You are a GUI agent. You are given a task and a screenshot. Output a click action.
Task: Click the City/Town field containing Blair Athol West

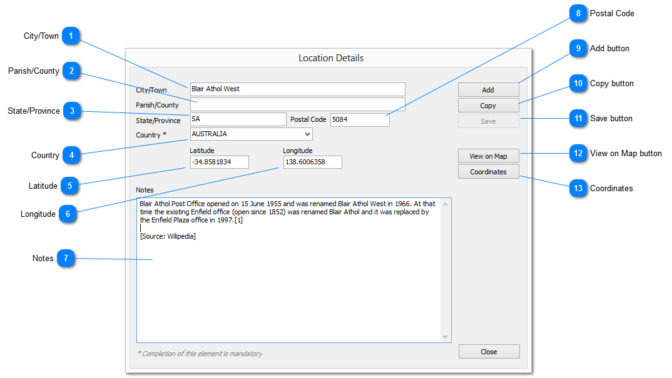coord(297,89)
